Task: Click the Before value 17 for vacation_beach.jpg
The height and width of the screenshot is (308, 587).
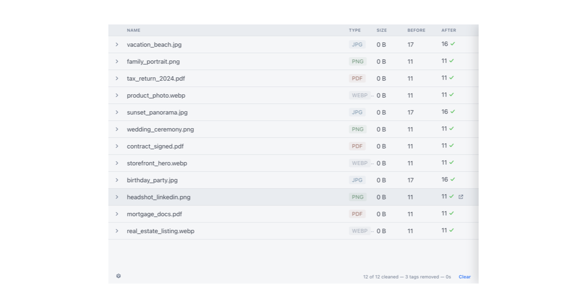Action: [410, 44]
